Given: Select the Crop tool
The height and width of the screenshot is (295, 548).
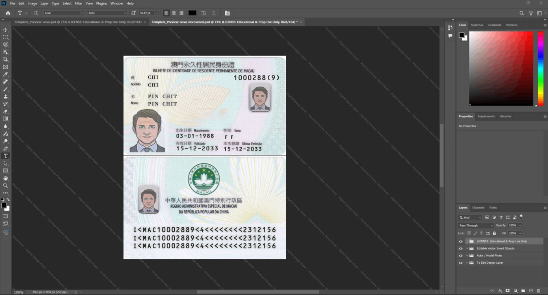Looking at the screenshot, I should coord(5,59).
